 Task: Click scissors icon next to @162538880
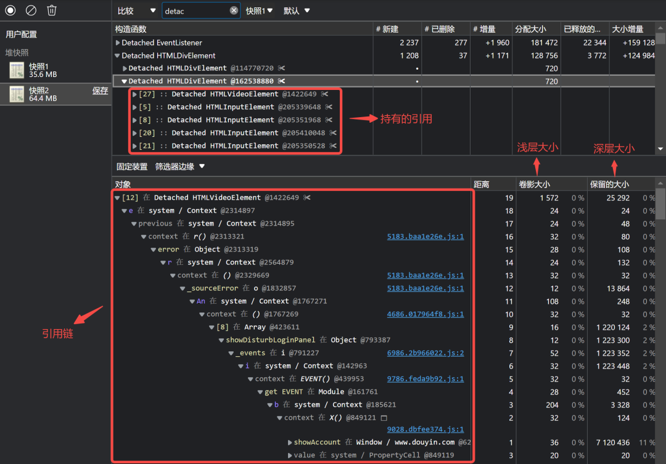pos(281,81)
